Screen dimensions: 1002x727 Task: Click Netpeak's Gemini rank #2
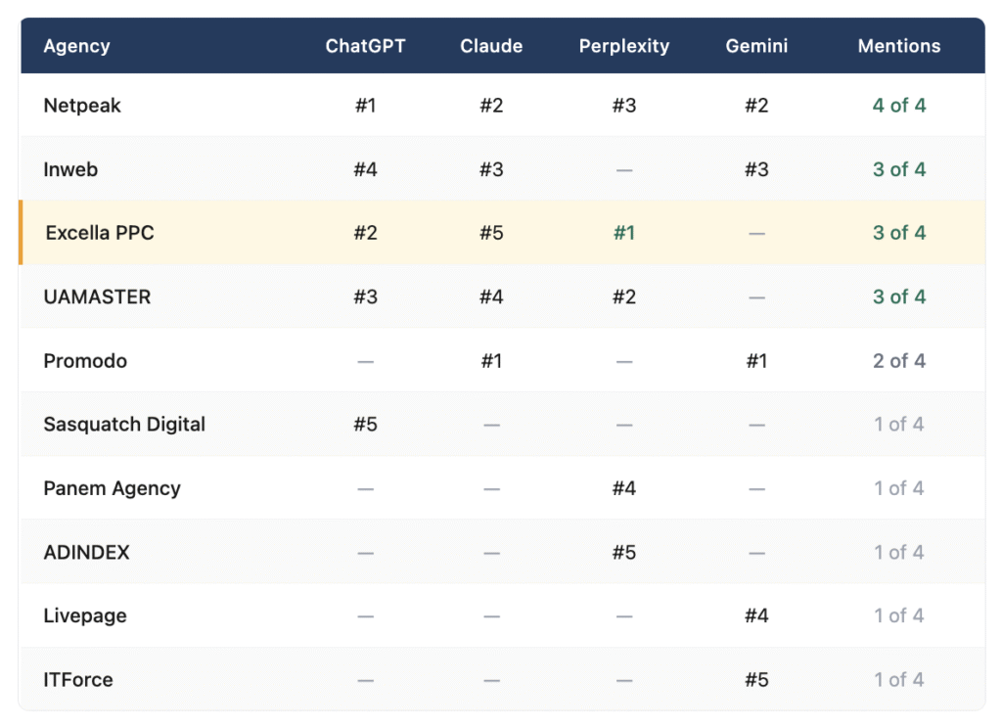(x=756, y=106)
